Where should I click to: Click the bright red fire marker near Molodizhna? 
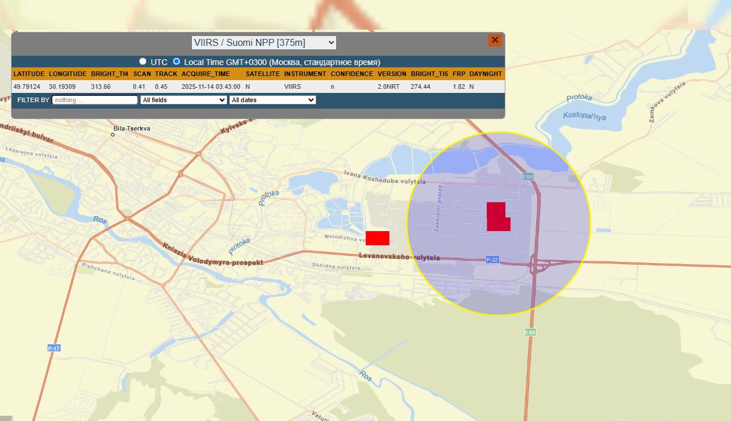tap(377, 238)
